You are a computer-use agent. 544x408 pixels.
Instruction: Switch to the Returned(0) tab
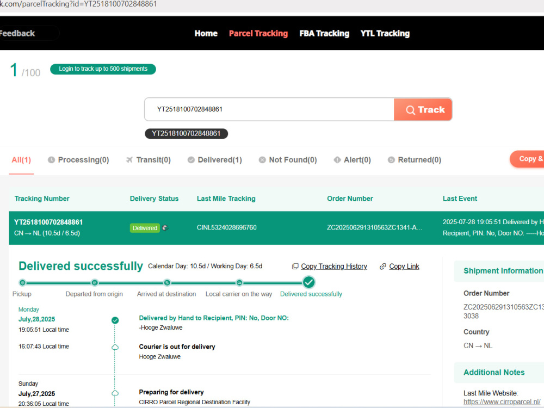pos(415,160)
